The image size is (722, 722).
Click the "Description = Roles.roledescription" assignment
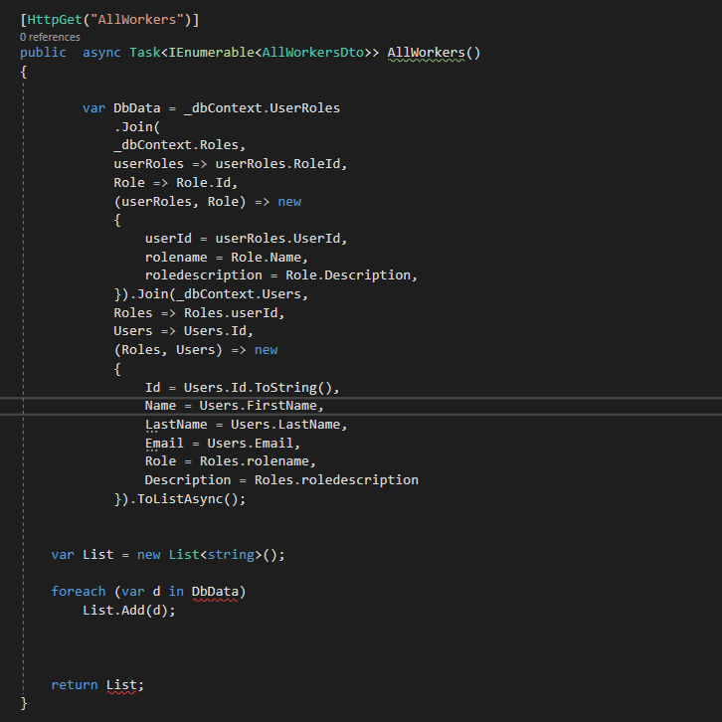point(281,480)
